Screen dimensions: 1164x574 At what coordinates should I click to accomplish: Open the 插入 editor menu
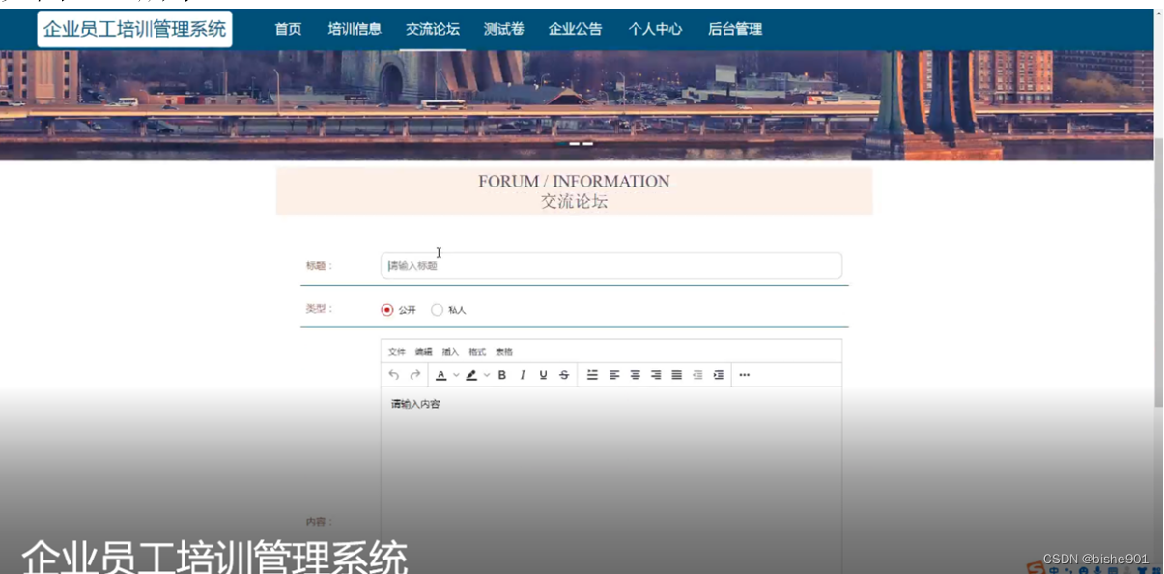click(450, 352)
